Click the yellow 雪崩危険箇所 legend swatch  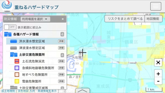click(17, 81)
